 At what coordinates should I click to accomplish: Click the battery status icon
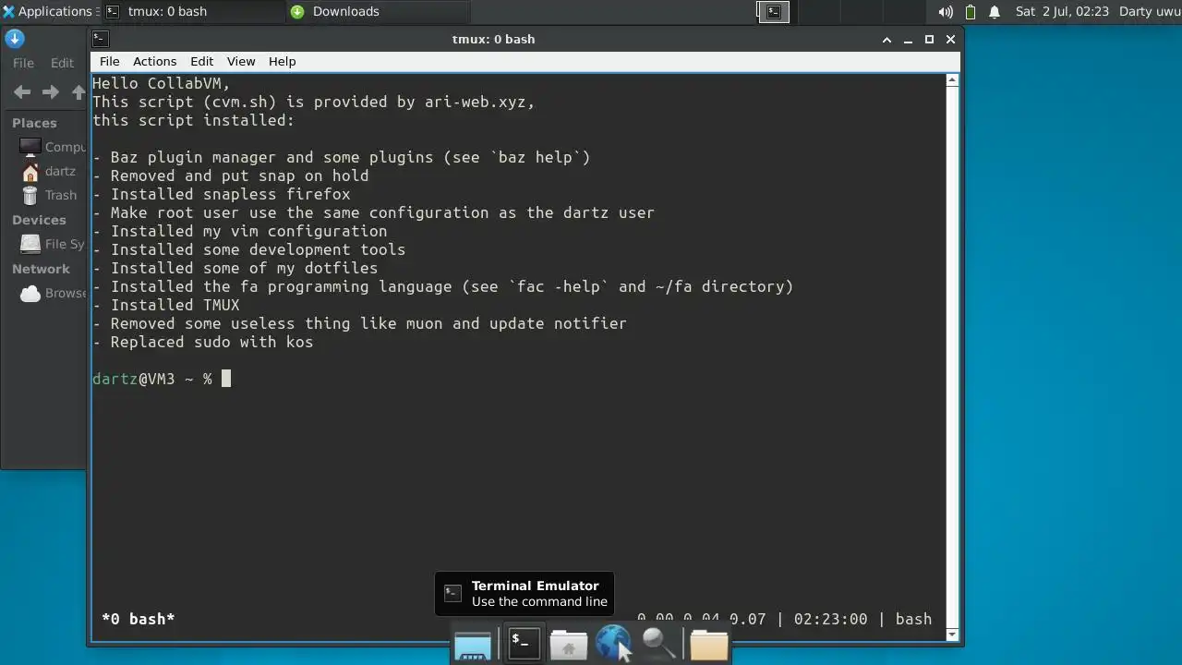click(971, 12)
